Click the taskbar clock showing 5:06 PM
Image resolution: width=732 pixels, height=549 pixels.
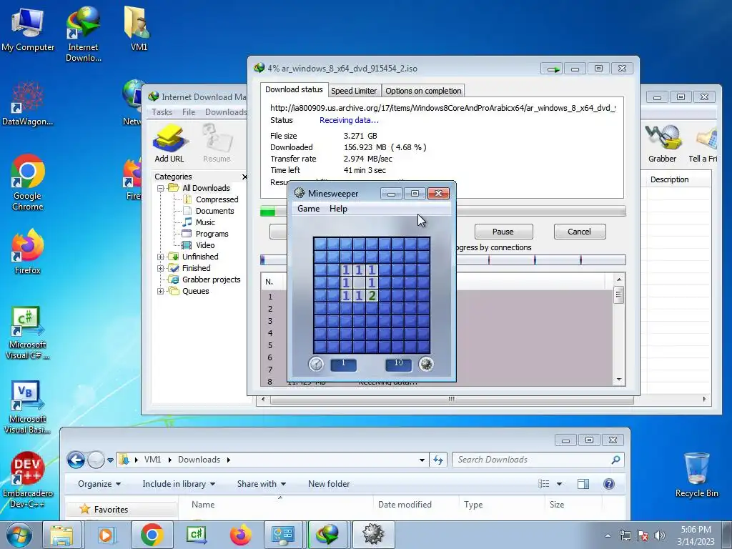click(696, 535)
